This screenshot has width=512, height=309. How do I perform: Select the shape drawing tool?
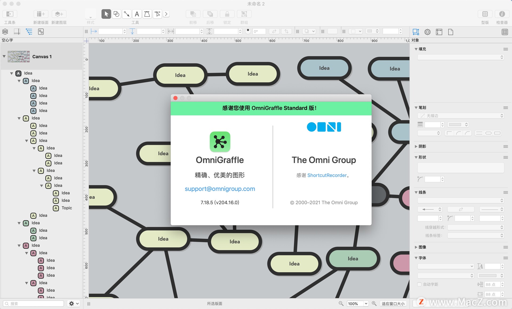pos(117,14)
